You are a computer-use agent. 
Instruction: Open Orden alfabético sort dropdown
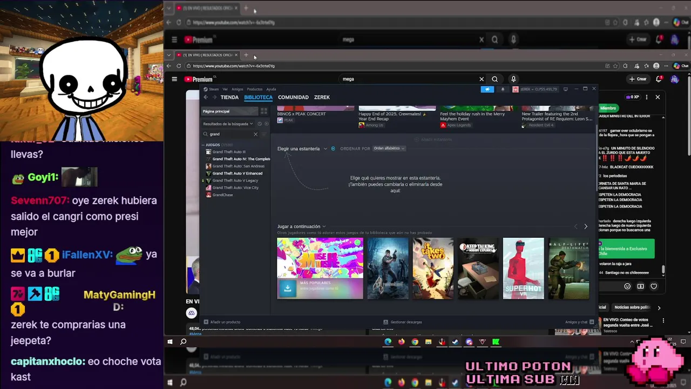click(389, 149)
